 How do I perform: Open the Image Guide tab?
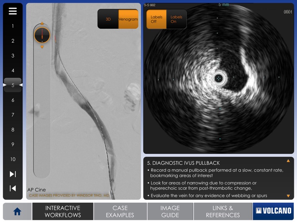coord(170,212)
